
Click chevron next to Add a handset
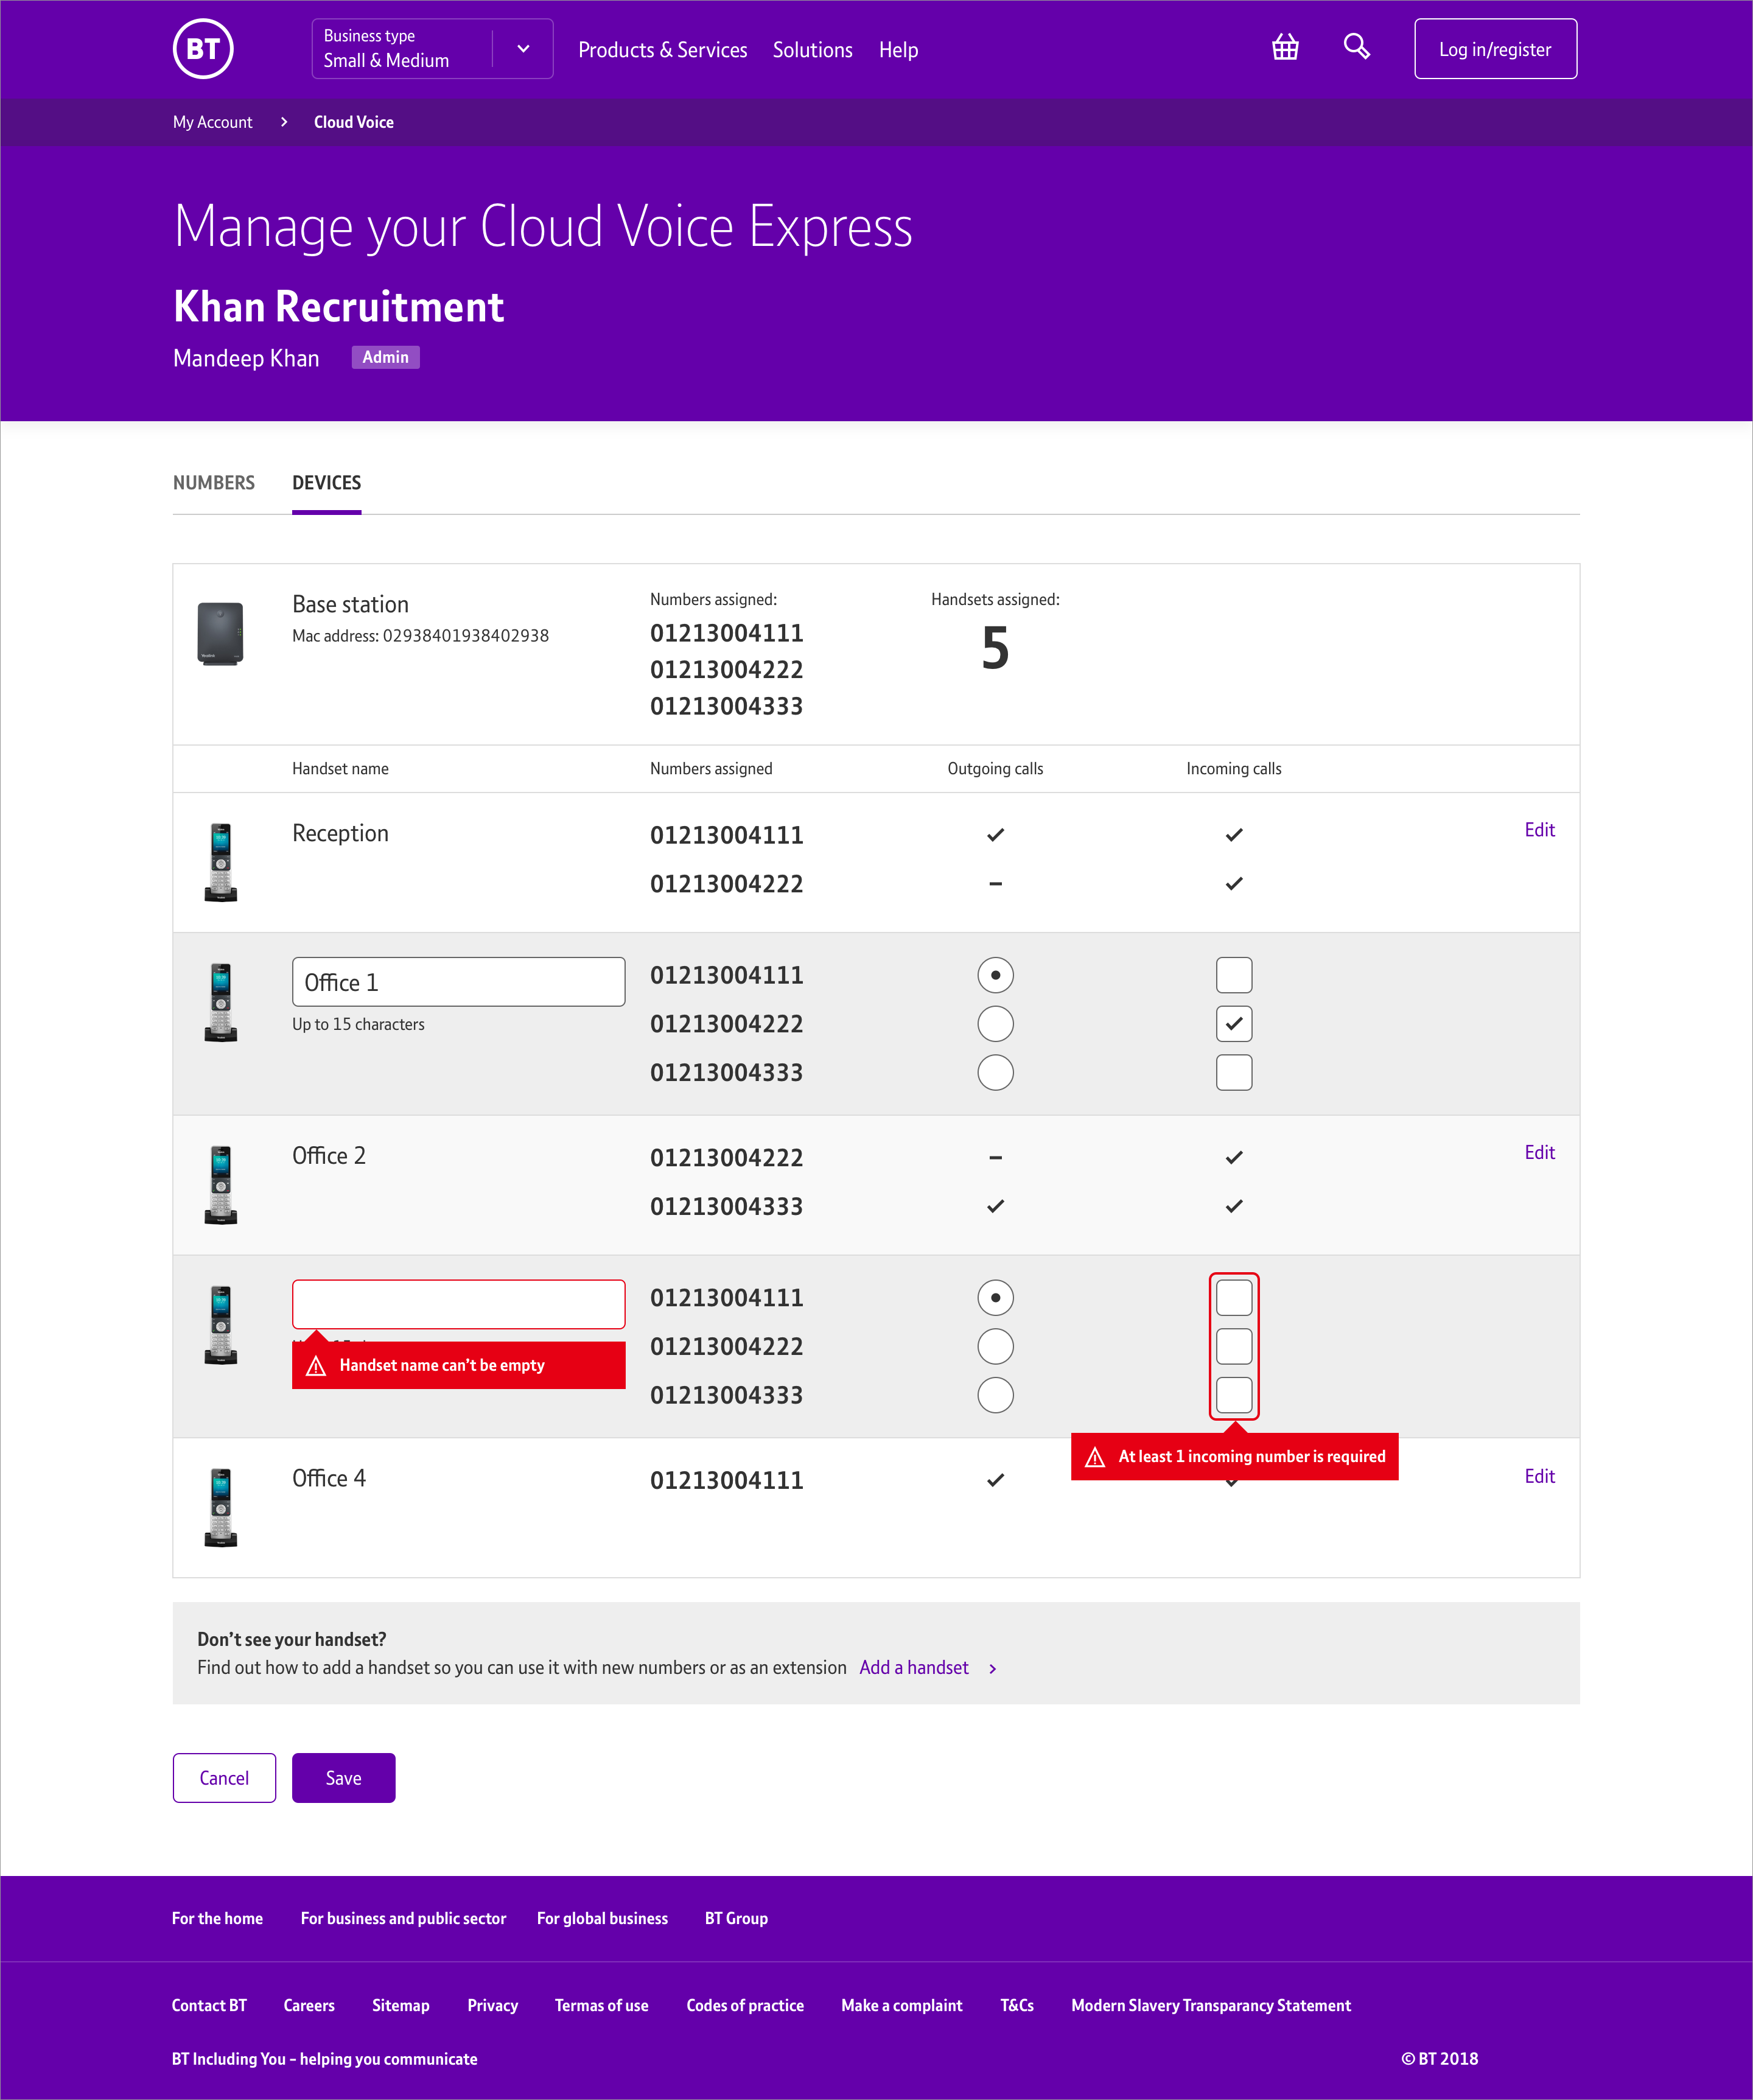992,1669
